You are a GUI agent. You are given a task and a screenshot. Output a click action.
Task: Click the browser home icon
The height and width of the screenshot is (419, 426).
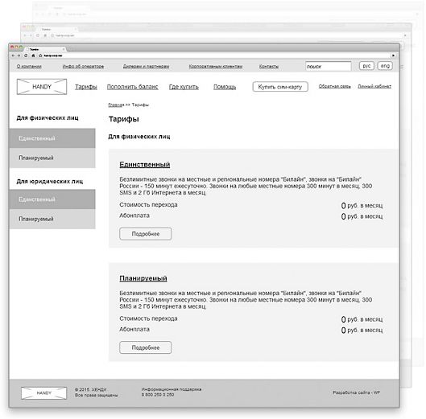point(33,55)
